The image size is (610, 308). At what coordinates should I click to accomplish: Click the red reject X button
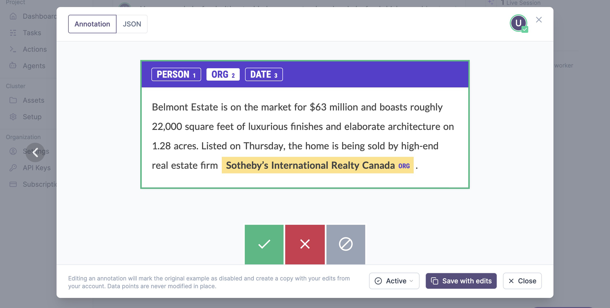pyautogui.click(x=305, y=244)
